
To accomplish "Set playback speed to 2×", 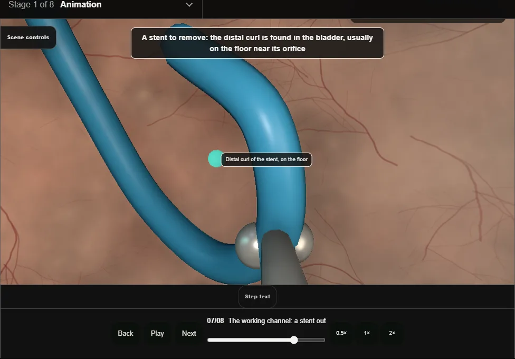I will coord(392,333).
